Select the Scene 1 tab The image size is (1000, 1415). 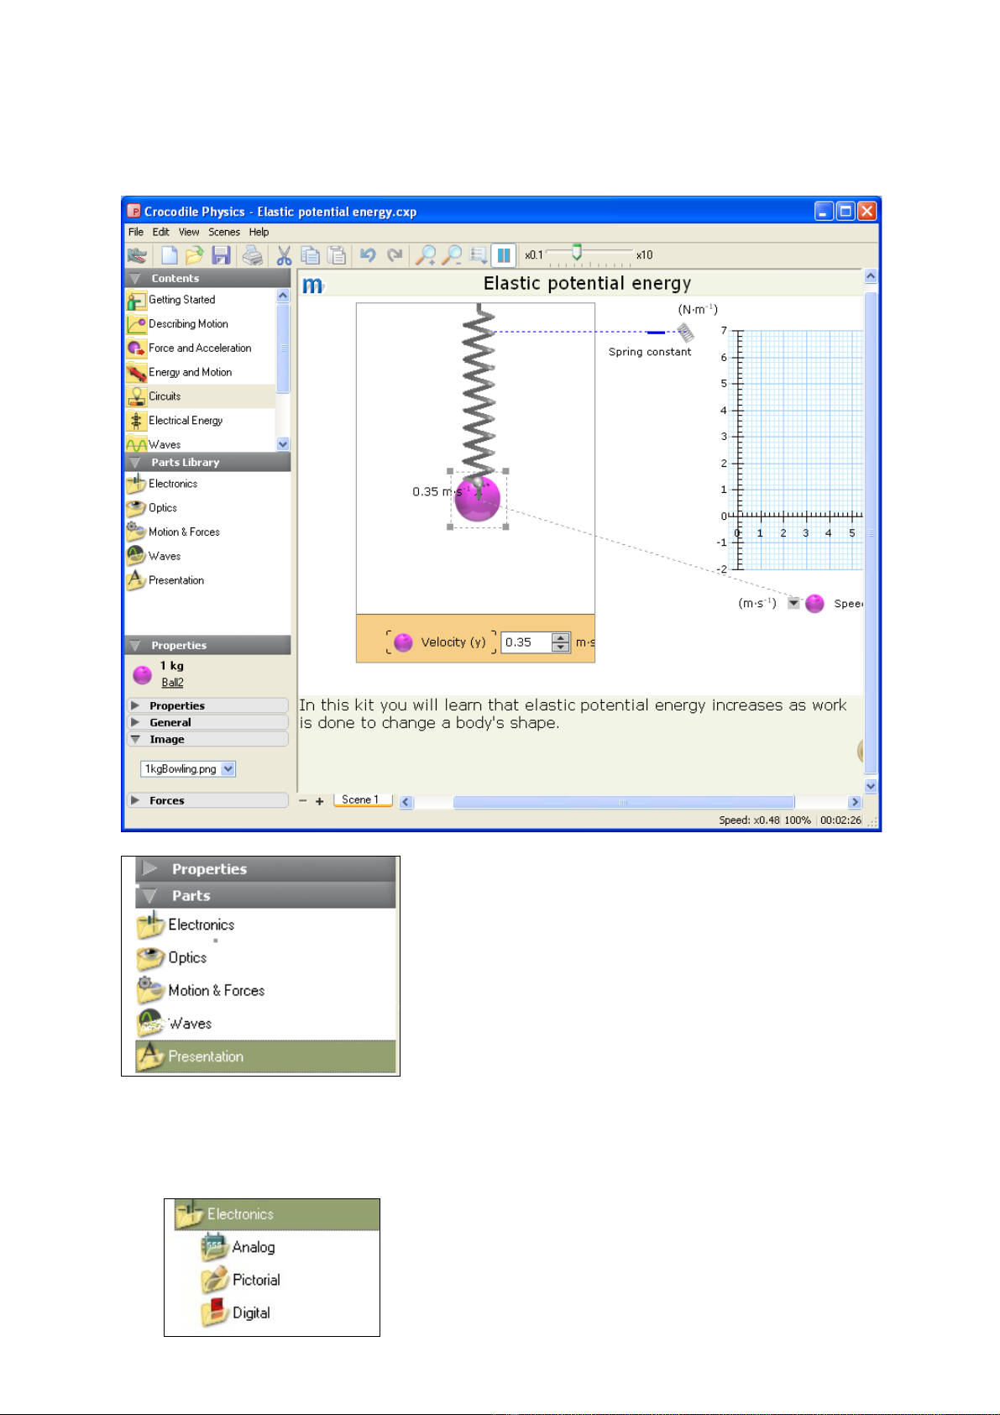[x=361, y=799]
